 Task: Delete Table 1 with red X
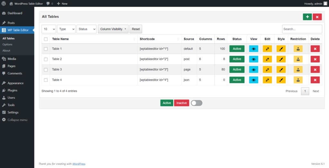coord(315,49)
